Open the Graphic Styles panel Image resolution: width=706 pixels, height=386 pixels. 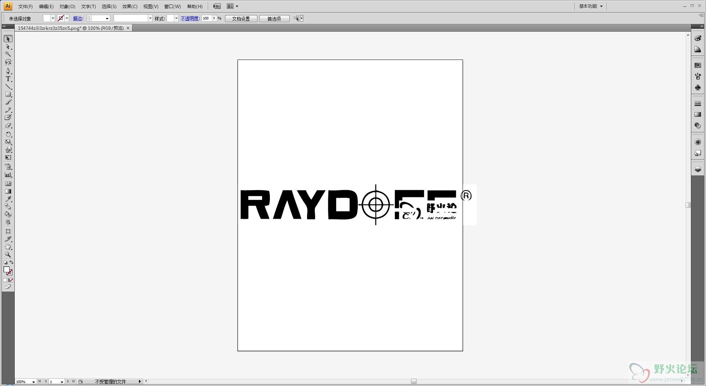(x=698, y=153)
